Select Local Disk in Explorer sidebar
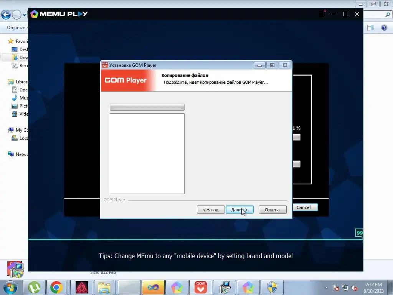393x295 pixels. [20, 138]
